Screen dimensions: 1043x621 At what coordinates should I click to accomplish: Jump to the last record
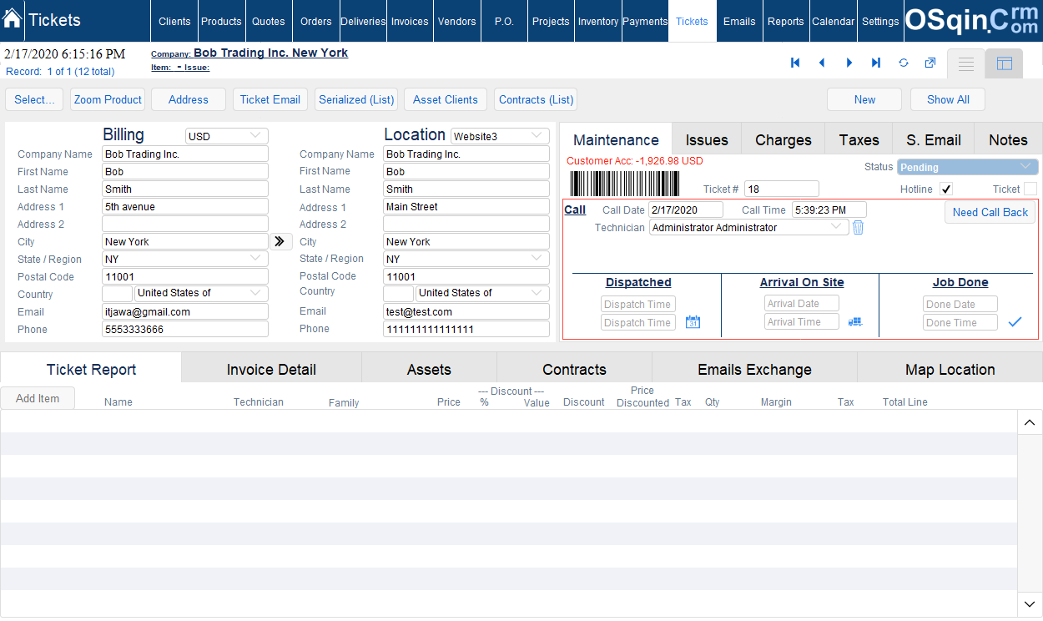pyautogui.click(x=876, y=63)
